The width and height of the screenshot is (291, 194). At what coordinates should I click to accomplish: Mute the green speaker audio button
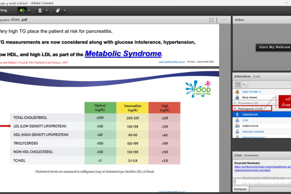(22, 10)
